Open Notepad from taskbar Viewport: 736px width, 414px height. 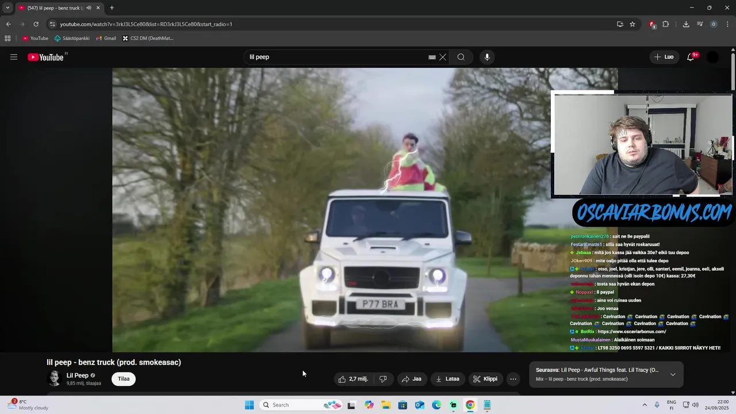487,405
